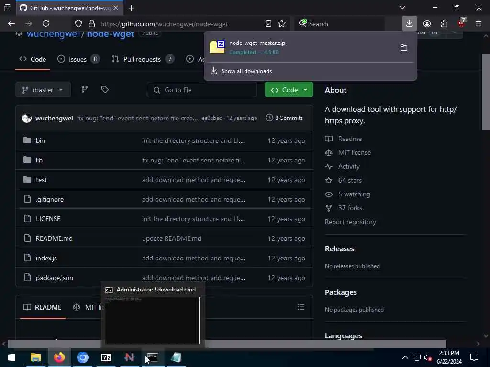490x367 pixels.
Task: Open the 64 stars link
Action: click(x=350, y=180)
